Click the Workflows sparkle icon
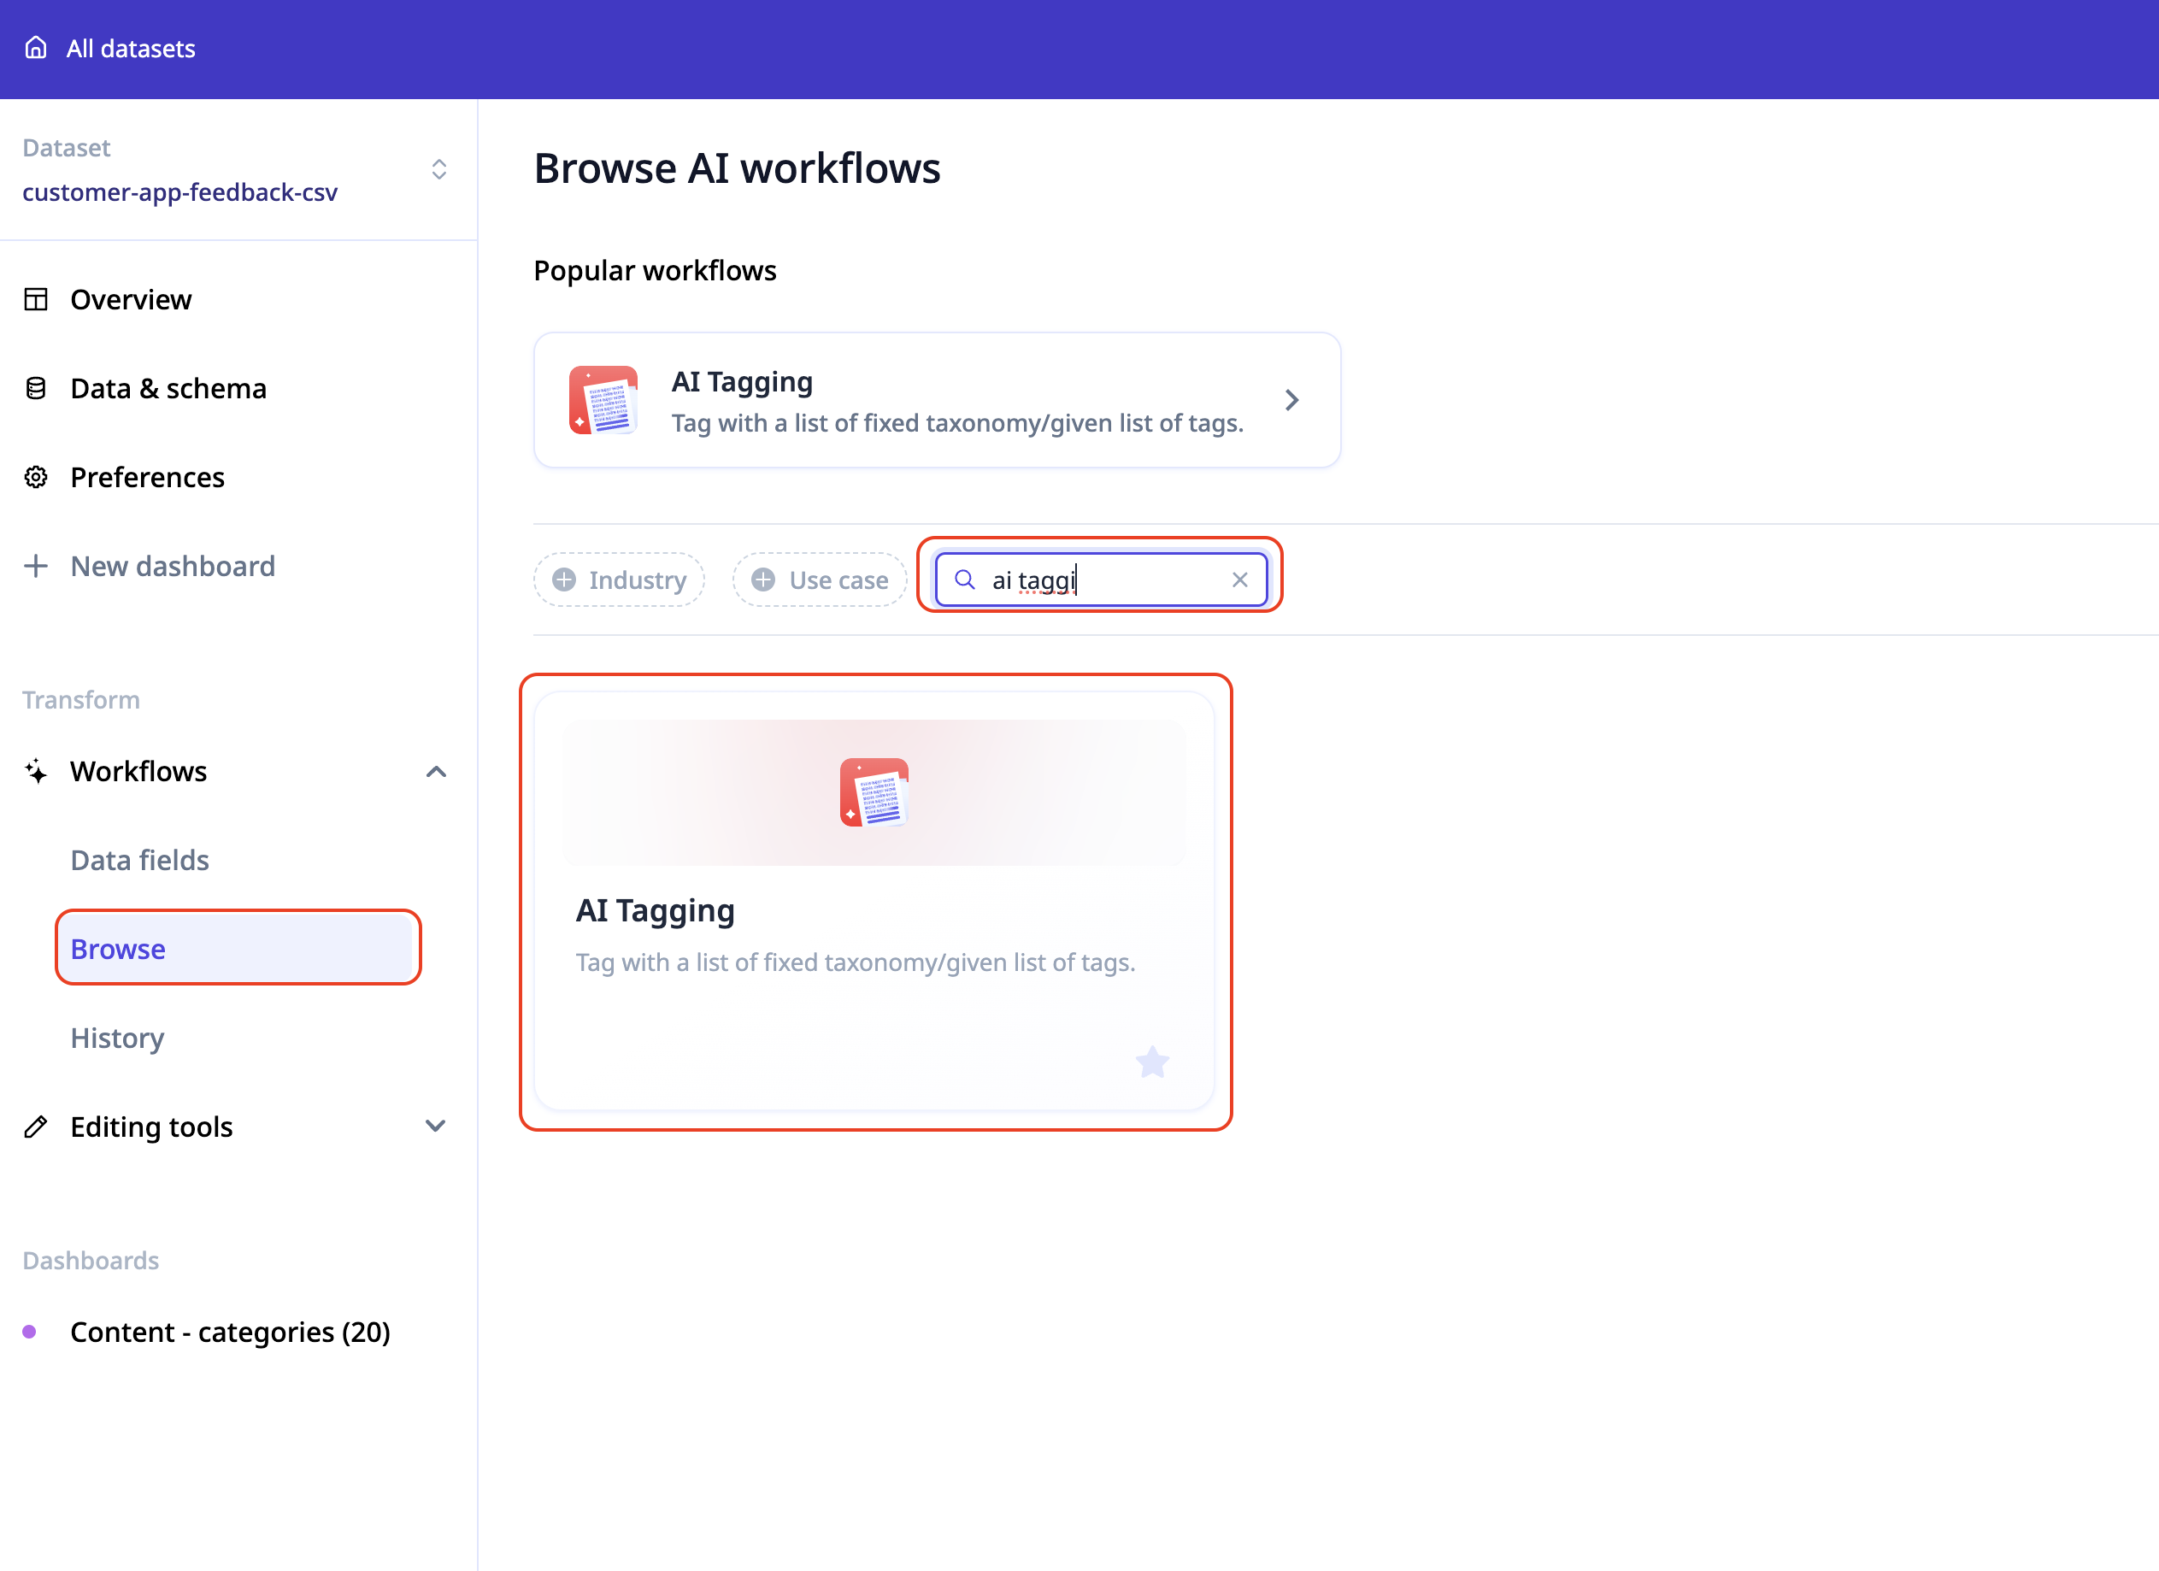The height and width of the screenshot is (1571, 2159). (x=36, y=771)
